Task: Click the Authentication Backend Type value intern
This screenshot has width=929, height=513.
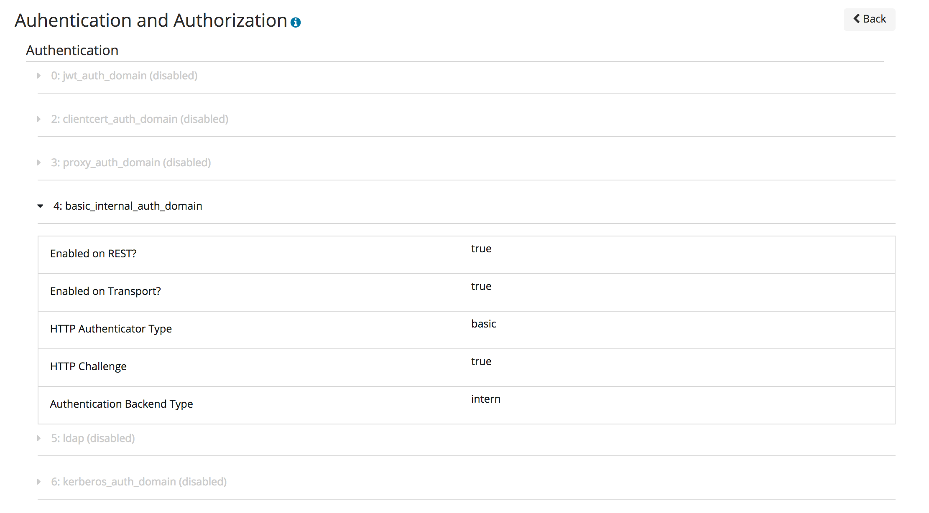Action: pos(485,399)
